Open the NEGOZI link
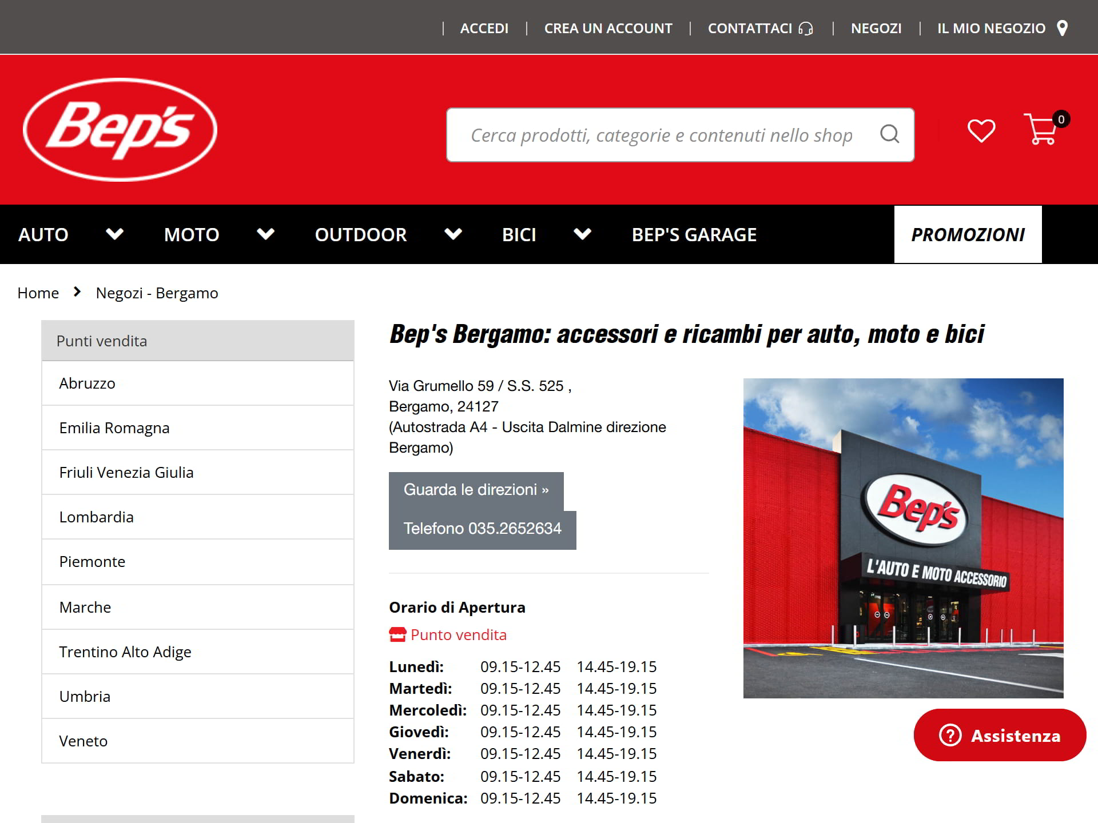Image resolution: width=1098 pixels, height=823 pixels. 876,28
